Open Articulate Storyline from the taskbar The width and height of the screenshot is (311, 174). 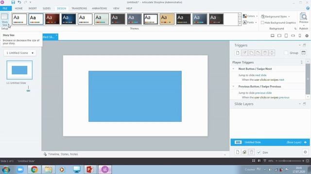click(105, 170)
